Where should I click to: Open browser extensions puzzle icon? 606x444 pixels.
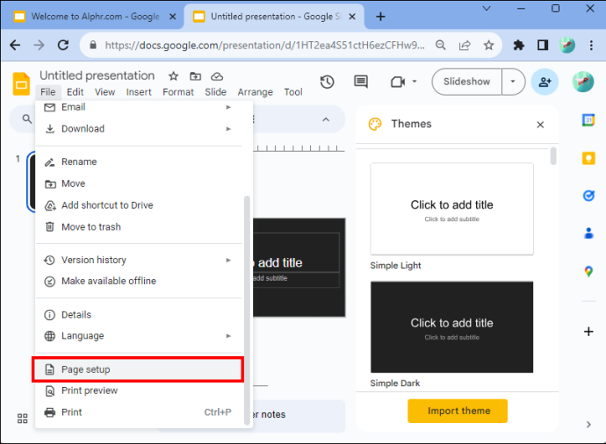point(518,45)
